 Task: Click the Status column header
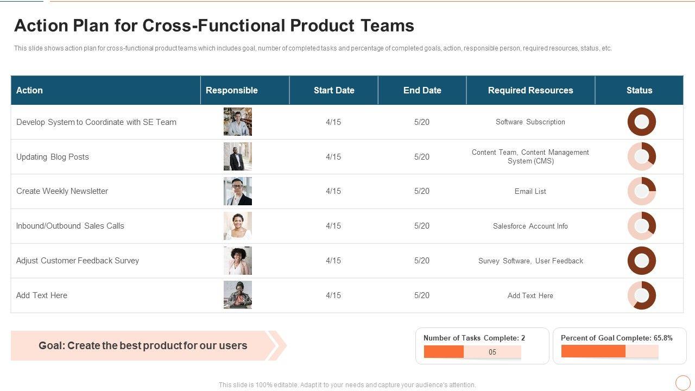(x=639, y=90)
